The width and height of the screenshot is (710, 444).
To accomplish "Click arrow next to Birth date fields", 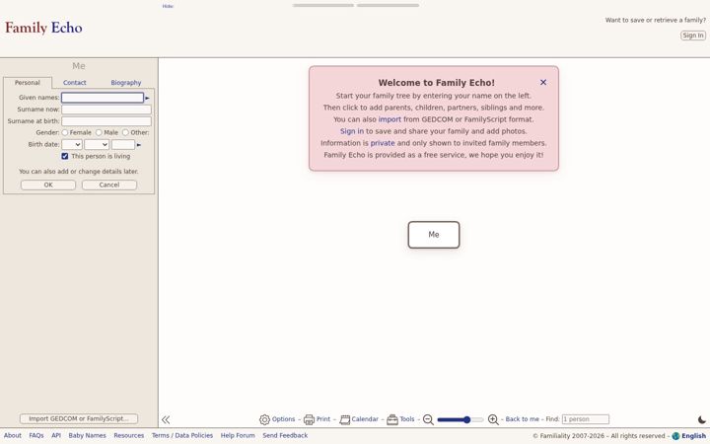I will click(139, 145).
